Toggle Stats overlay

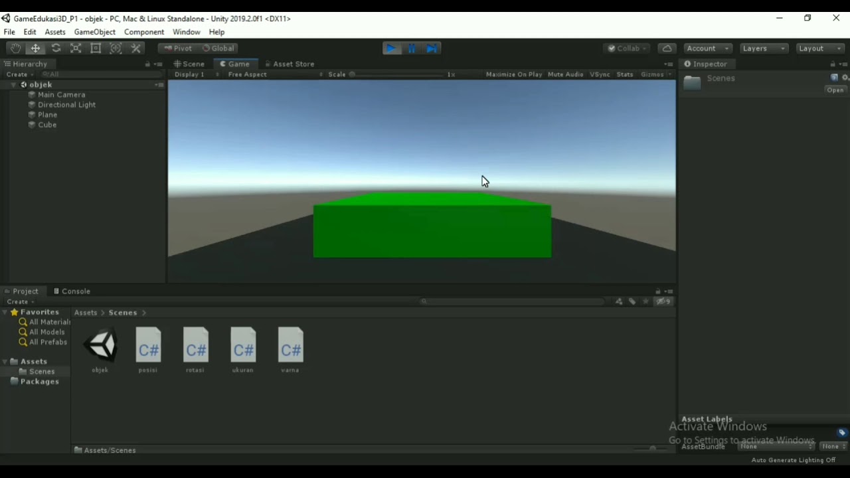tap(625, 74)
